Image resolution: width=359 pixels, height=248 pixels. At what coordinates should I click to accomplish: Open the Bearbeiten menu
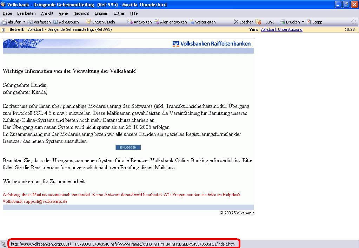coord(26,13)
